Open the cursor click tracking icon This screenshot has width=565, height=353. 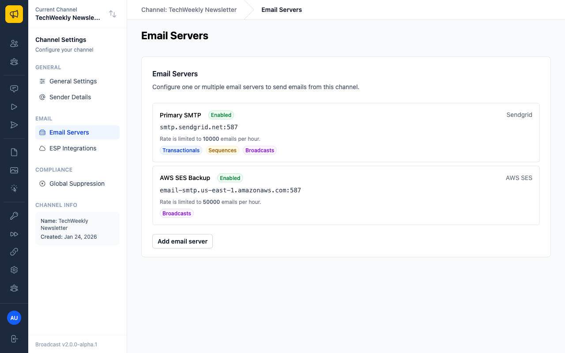[x=14, y=188]
